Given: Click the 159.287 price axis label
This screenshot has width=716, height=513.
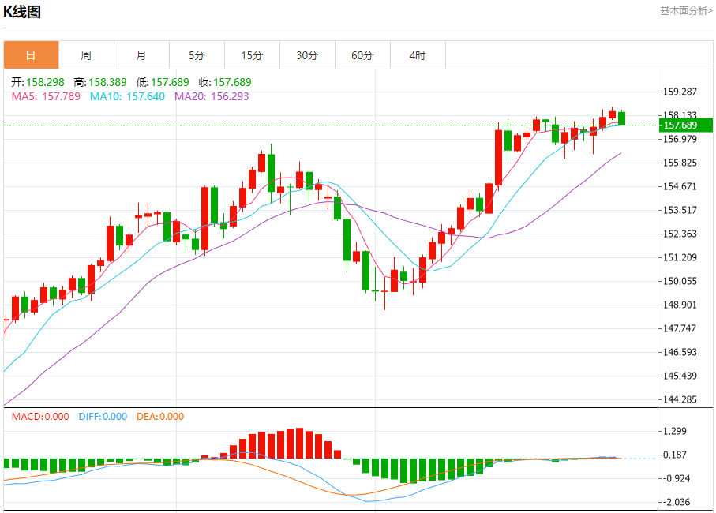Looking at the screenshot, I should click(x=680, y=92).
